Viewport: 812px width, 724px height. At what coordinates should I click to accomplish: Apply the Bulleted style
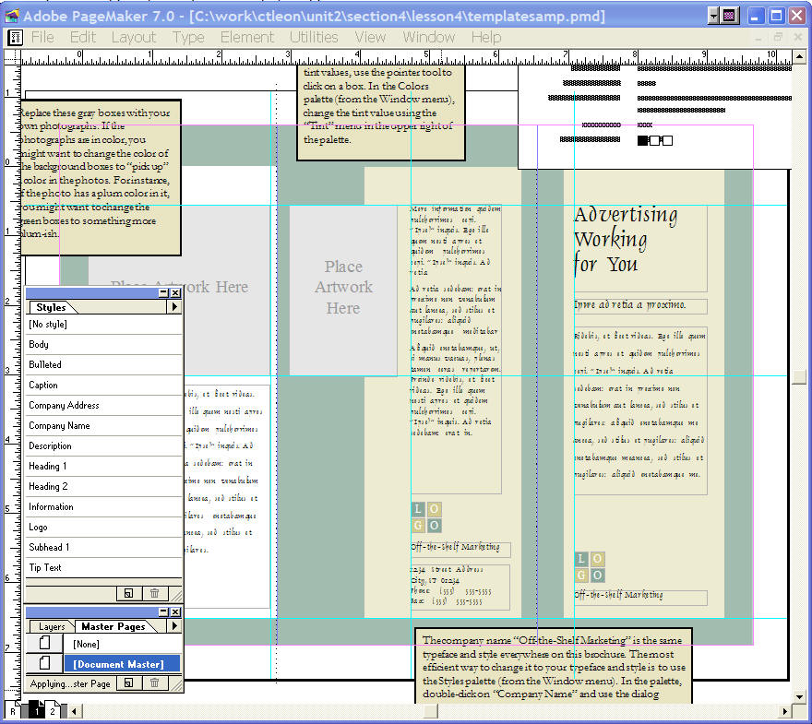(104, 365)
